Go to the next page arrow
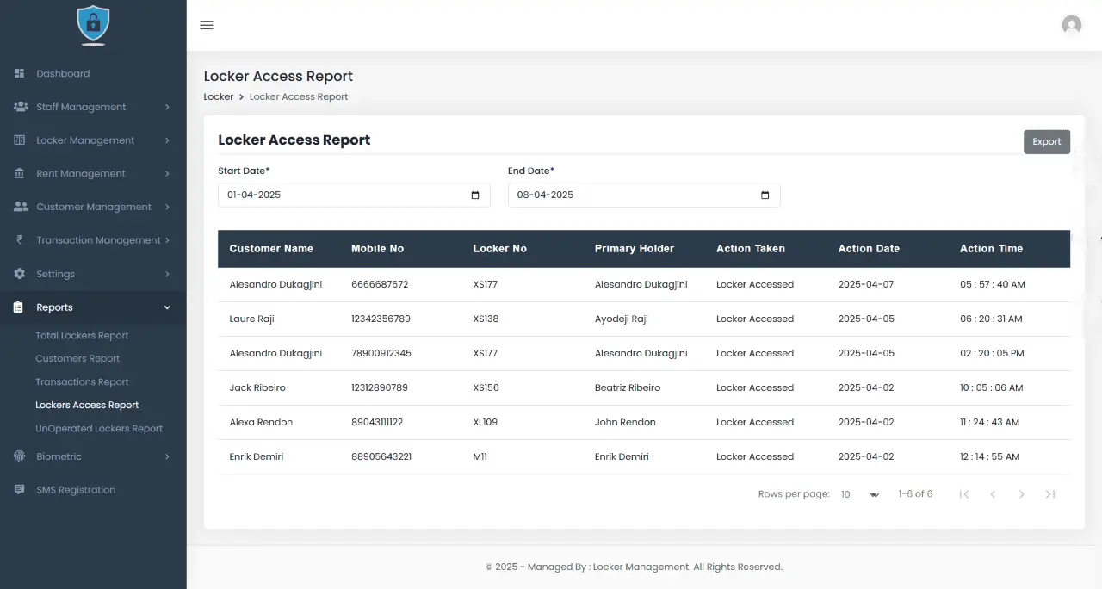The width and height of the screenshot is (1102, 589). (x=1021, y=494)
